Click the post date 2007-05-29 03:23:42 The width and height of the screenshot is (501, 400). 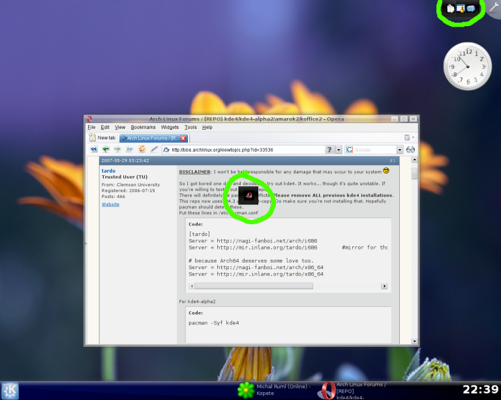(125, 161)
